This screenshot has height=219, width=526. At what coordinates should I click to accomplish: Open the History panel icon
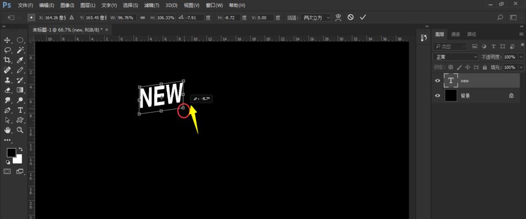point(423,38)
